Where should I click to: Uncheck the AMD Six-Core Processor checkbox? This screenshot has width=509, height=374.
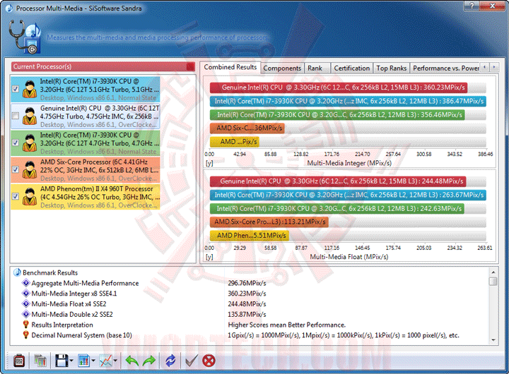[x=16, y=169]
